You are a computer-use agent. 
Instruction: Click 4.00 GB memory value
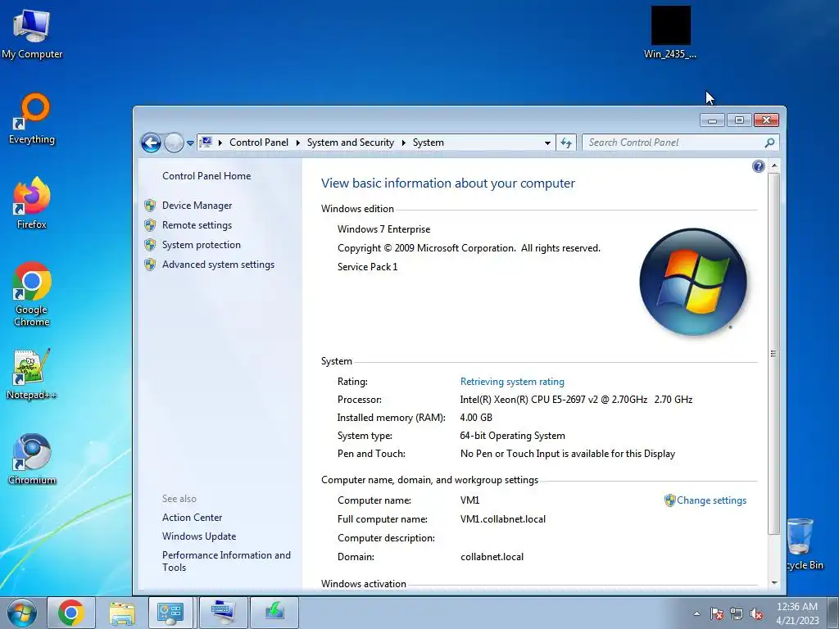tap(476, 418)
